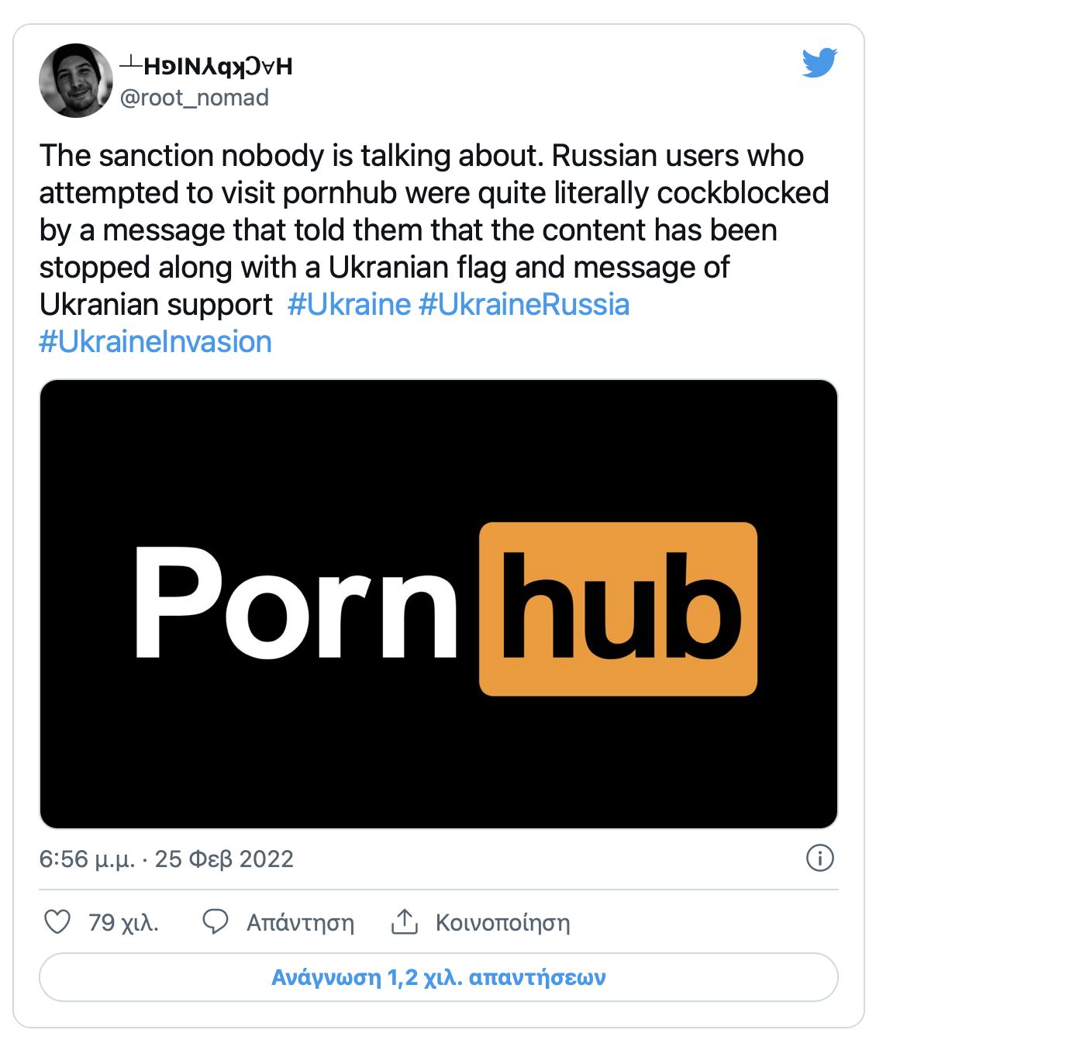The height and width of the screenshot is (1047, 1076).
Task: Follow the #Ukraine hashtag link
Action: [x=349, y=305]
